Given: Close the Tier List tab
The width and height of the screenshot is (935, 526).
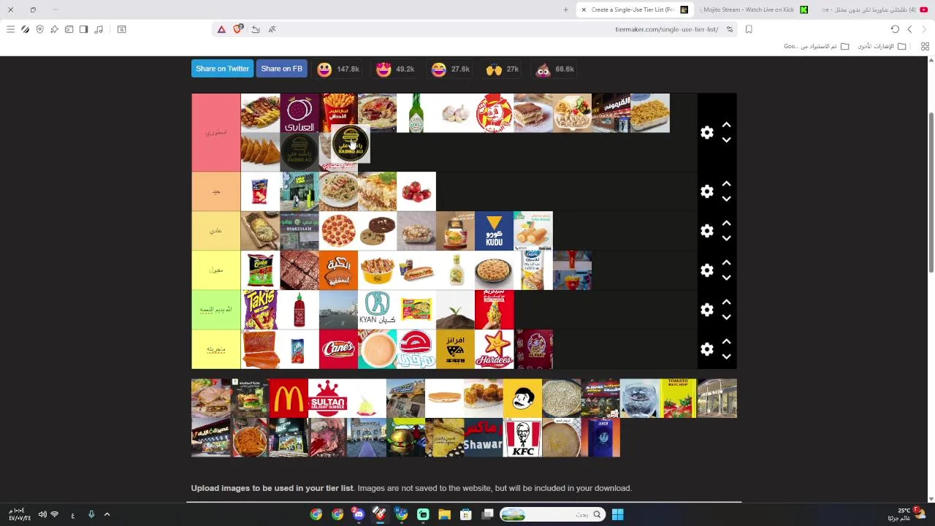Looking at the screenshot, I should pyautogui.click(x=584, y=9).
